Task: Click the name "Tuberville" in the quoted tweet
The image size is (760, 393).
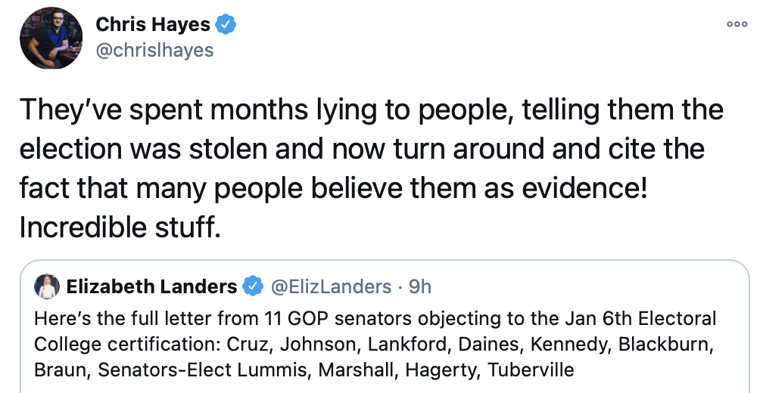Action: (531, 370)
